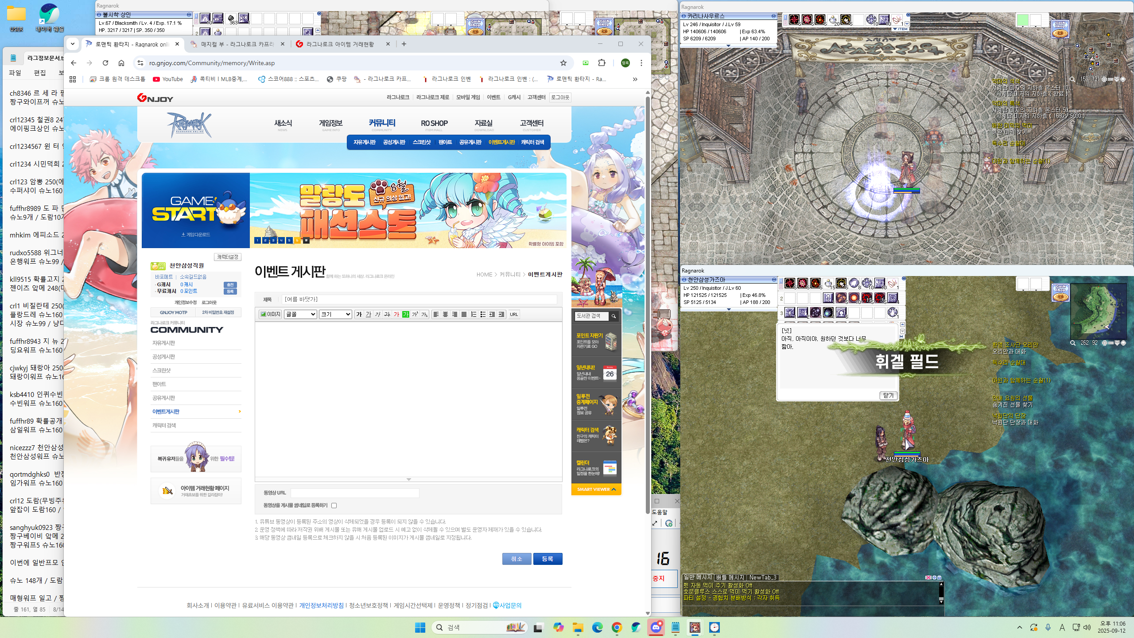Image resolution: width=1134 pixels, height=638 pixels.
Task: Apply italic formatting in the editor toolbar
Action: 377,314
